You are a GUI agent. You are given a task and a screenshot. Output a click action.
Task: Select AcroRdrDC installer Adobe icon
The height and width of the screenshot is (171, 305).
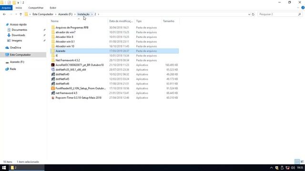53,65
